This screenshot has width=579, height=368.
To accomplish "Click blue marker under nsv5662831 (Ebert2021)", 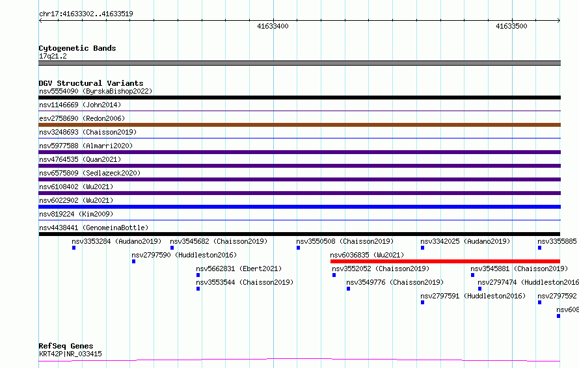I will coord(198,275).
